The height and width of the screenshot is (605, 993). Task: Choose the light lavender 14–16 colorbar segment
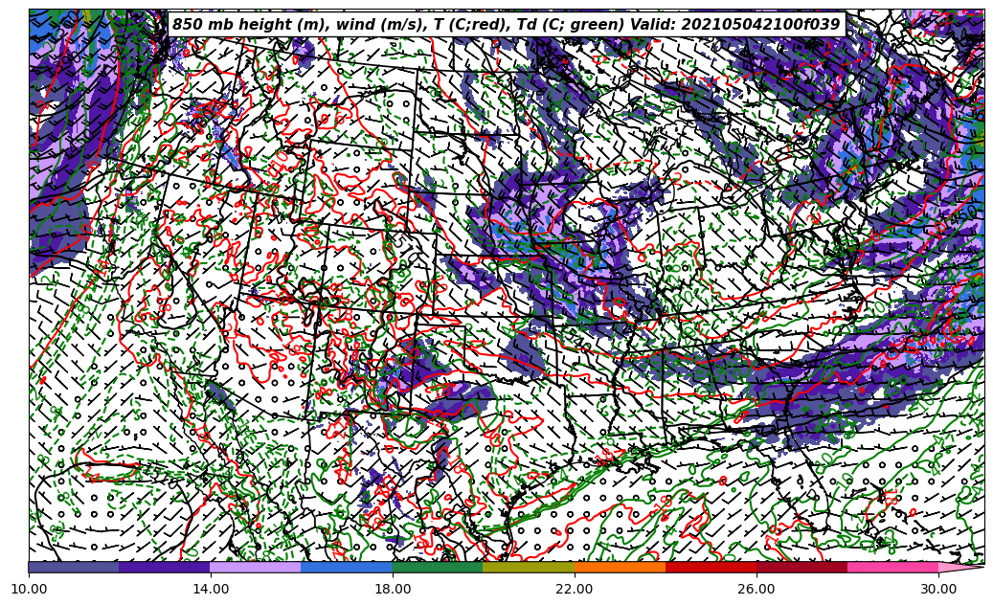pos(256,567)
